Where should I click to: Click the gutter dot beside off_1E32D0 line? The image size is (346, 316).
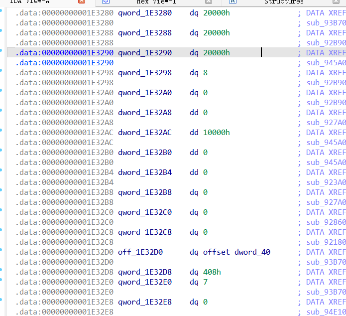pos(2,252)
